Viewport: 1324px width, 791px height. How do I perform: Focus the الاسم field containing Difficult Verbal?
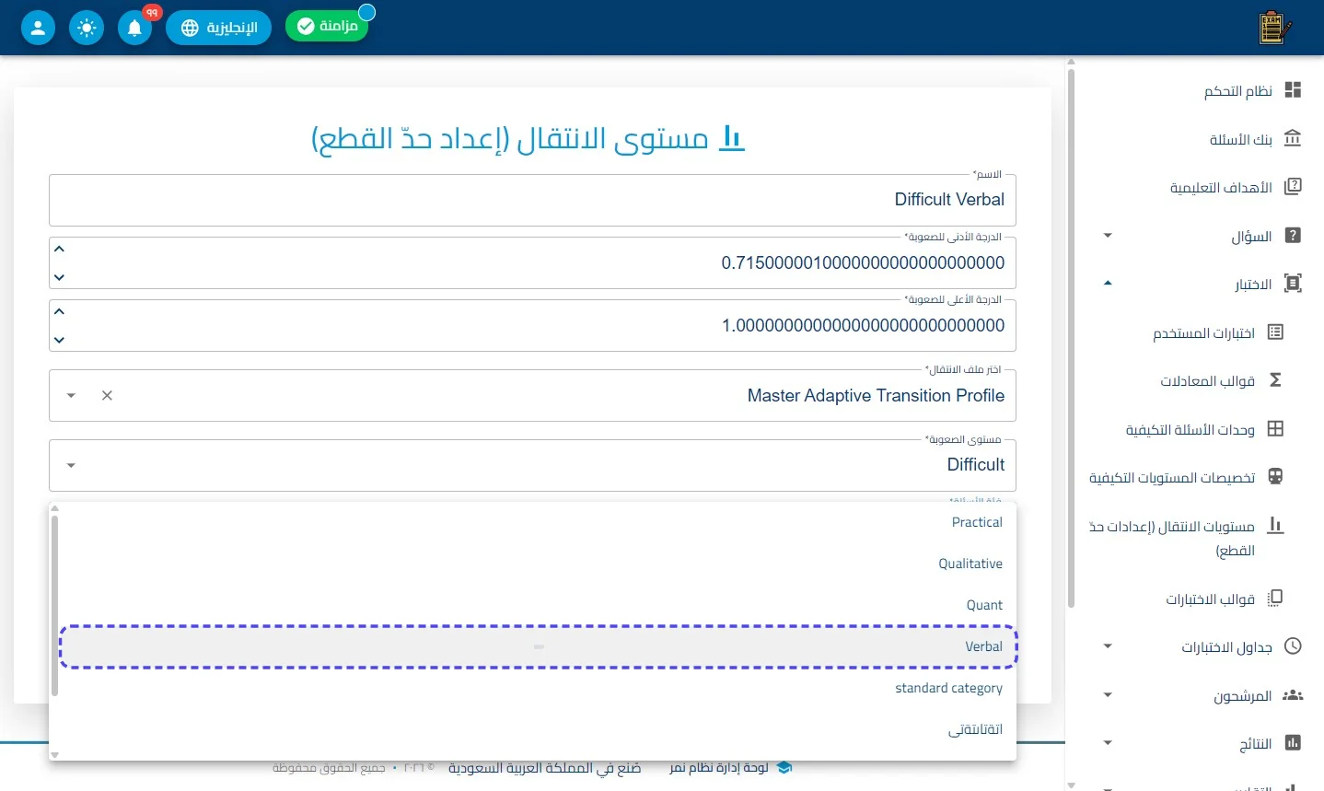(532, 200)
